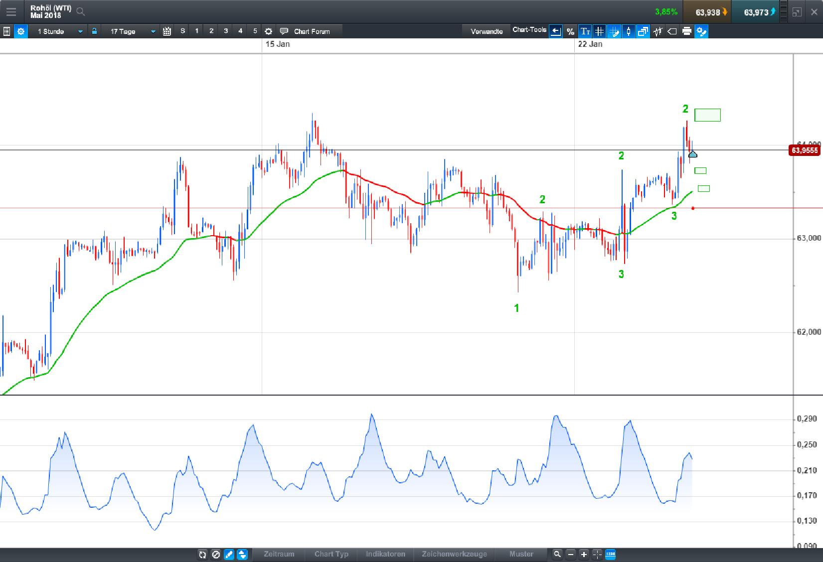Open preset settings gear next to 5
823x562 pixels.
tap(268, 31)
